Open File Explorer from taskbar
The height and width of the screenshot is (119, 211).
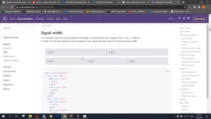[x=30, y=116]
